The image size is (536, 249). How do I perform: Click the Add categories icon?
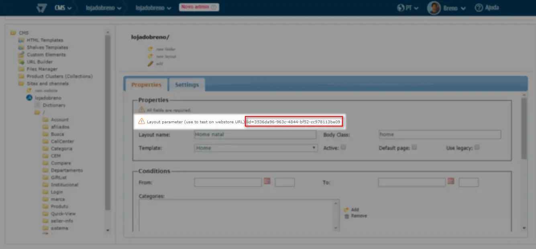346,210
